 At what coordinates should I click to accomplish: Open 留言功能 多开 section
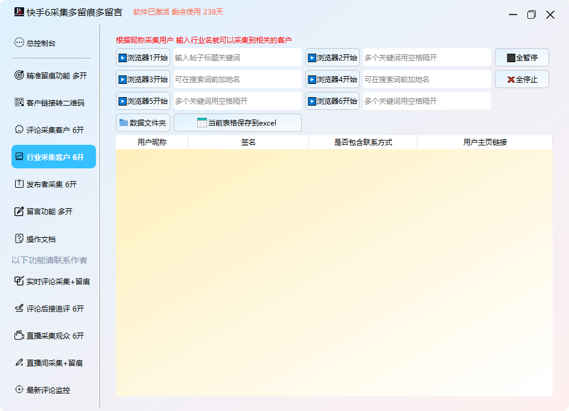[53, 211]
